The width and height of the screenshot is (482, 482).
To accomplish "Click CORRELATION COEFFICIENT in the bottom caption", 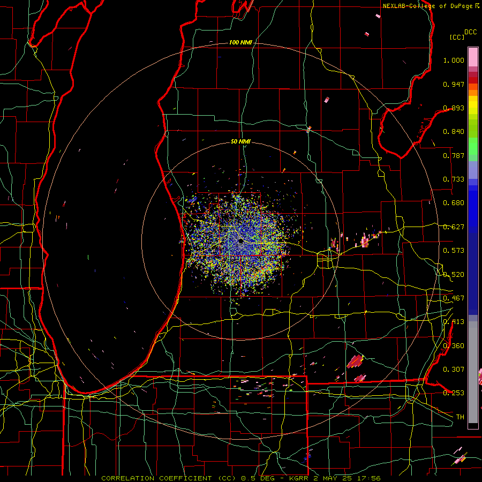I will 156,478.
